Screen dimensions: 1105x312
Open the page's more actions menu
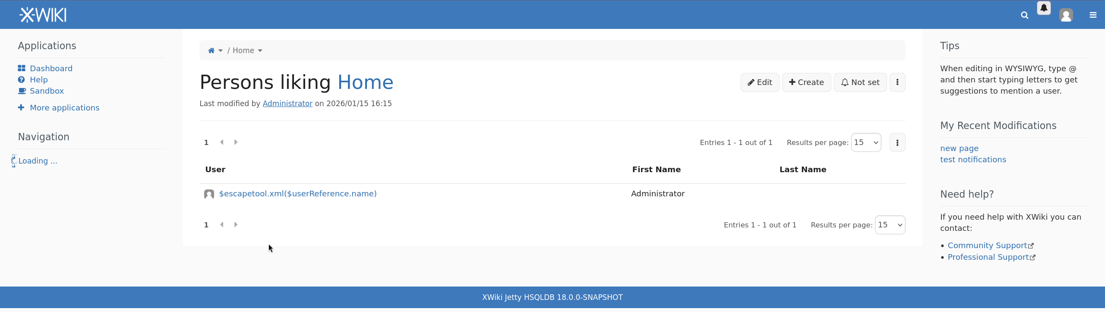point(897,82)
